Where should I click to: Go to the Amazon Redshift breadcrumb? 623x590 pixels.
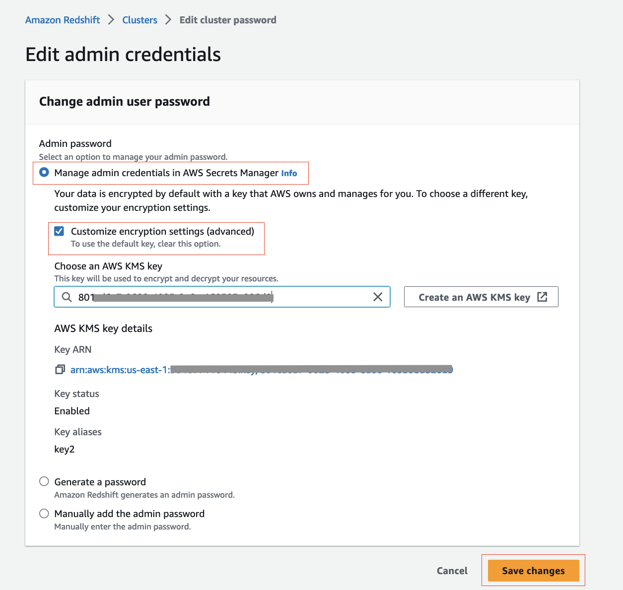[x=63, y=20]
